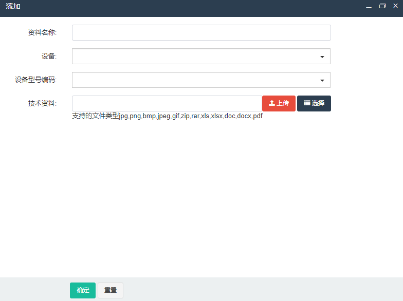This screenshot has width=403, height=301.
Task: Click the red 上传 upload button
Action: point(279,104)
